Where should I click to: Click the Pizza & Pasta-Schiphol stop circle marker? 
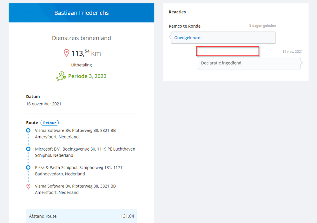tap(28, 167)
